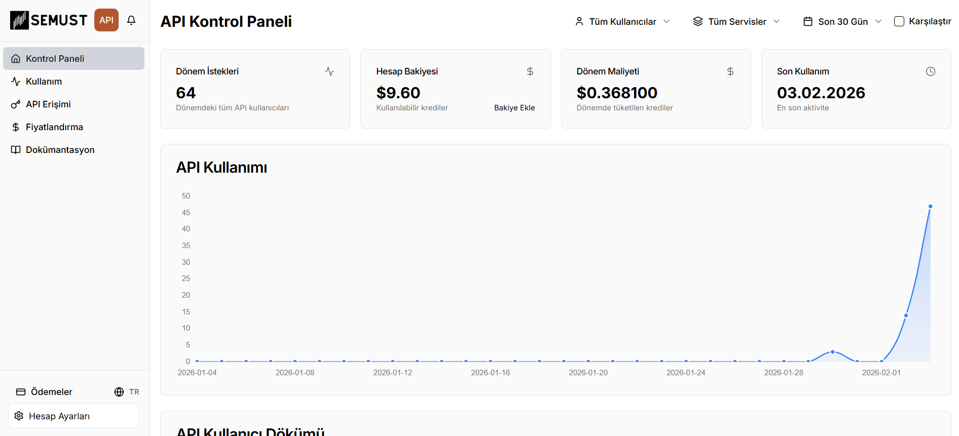
Task: Open Ödemeler page
Action: (x=44, y=392)
